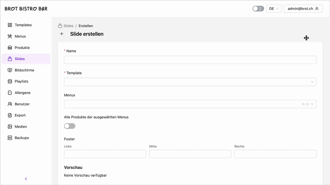Toggle the dark mode lightbulb switch
The width and height of the screenshot is (330, 185).
pos(258,9)
